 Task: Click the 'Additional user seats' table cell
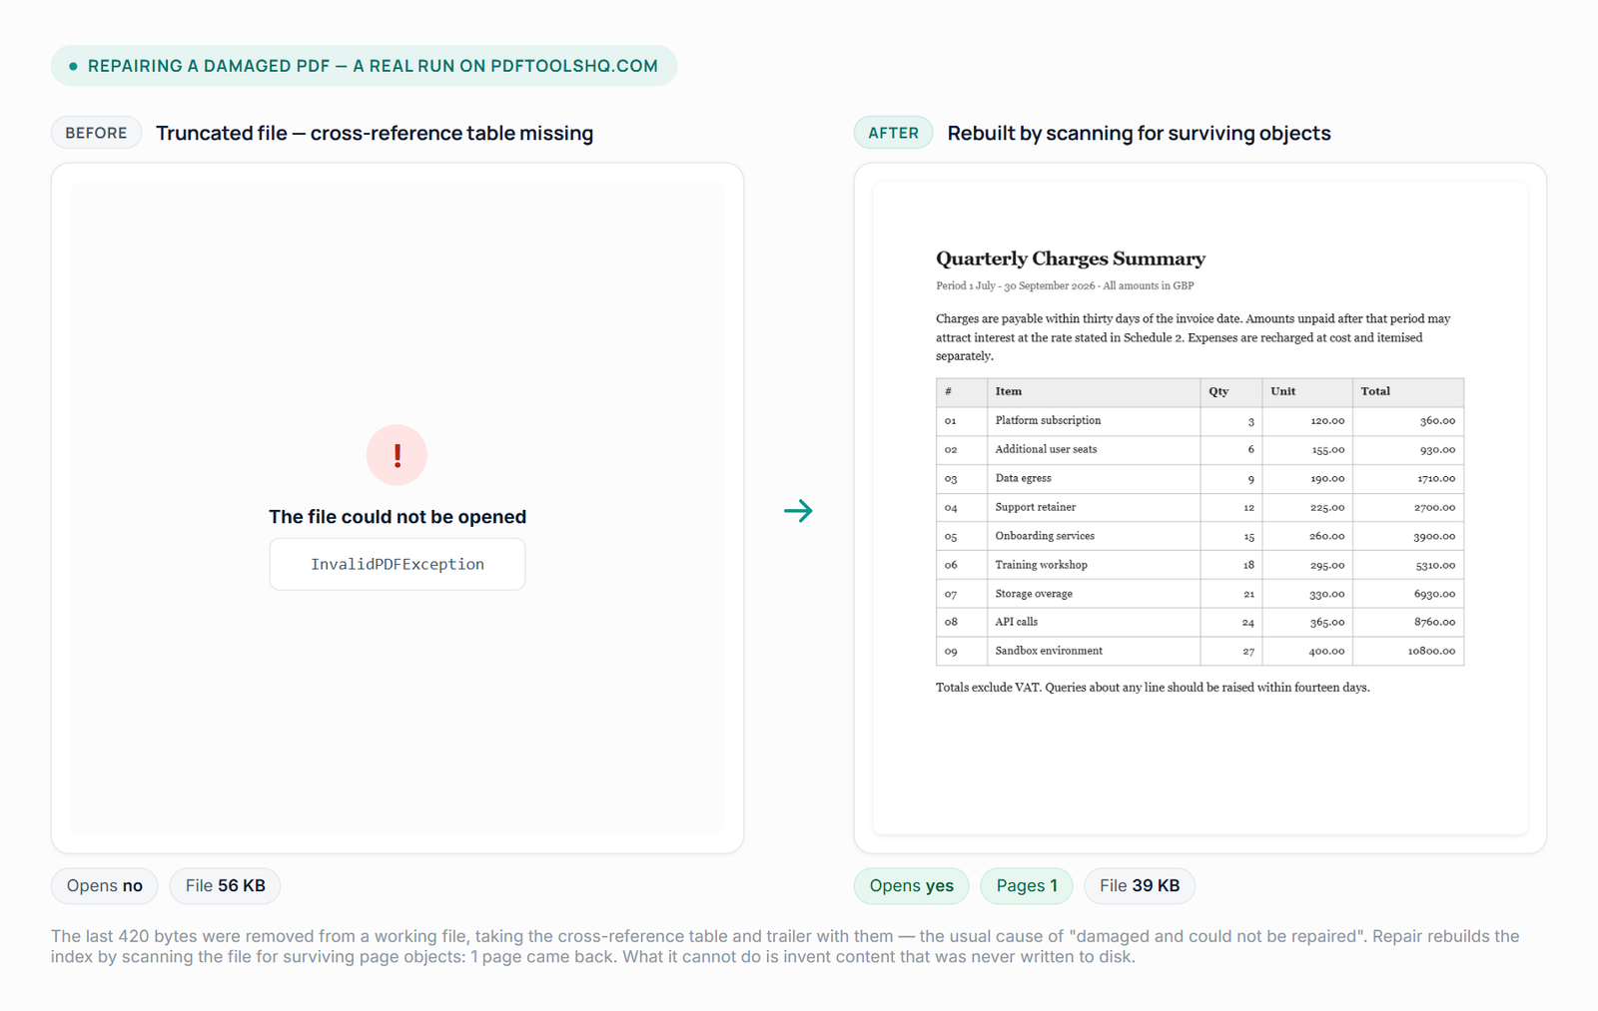(1094, 449)
